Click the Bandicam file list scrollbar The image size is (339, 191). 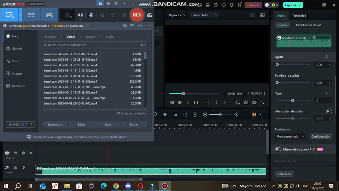pos(145,55)
